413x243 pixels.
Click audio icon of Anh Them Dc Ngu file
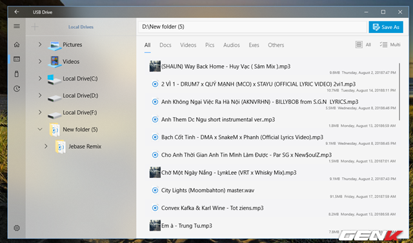pos(155,120)
